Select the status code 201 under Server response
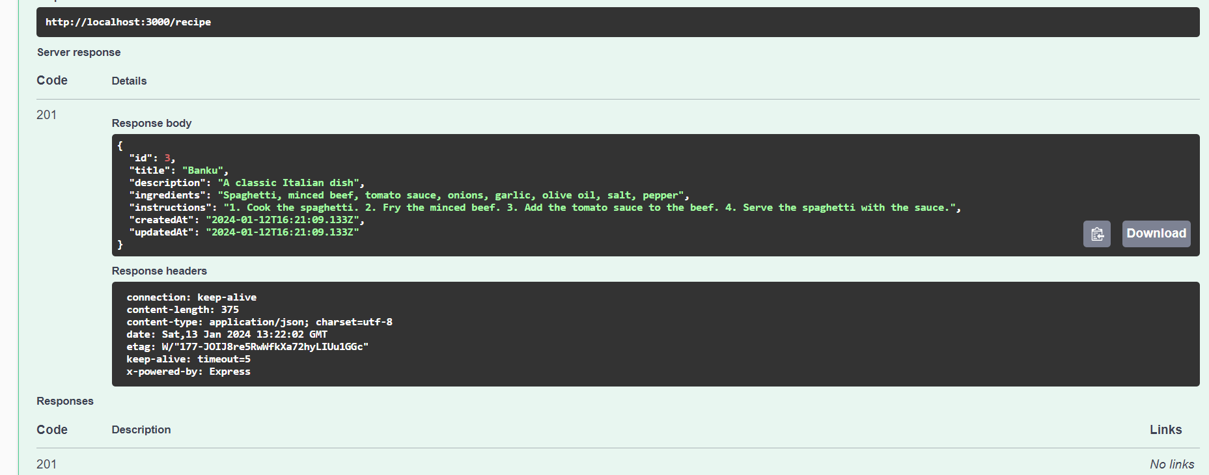The width and height of the screenshot is (1209, 475). click(x=46, y=115)
